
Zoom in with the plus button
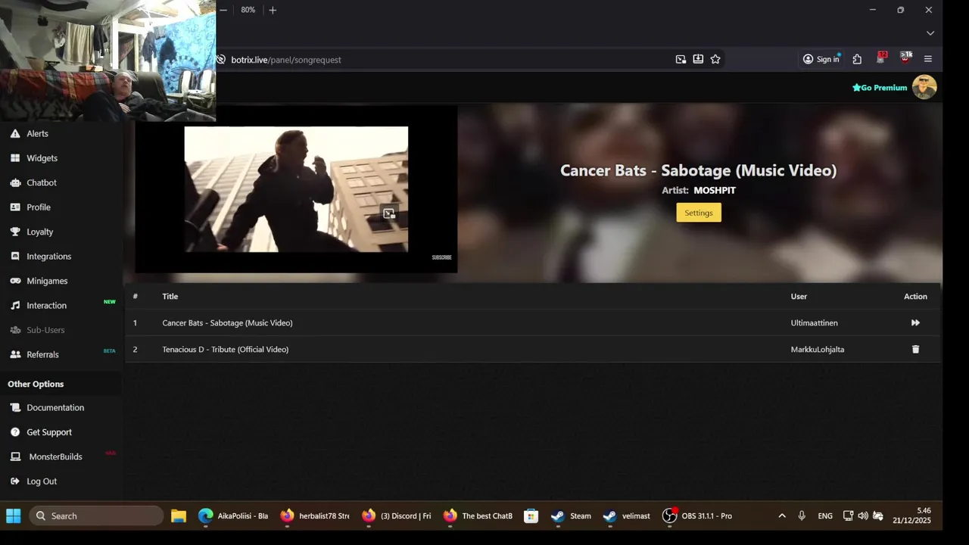[273, 10]
